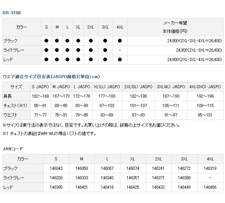Click the DR-3108 product heading
This screenshot has height=203, width=225.
(12, 13)
